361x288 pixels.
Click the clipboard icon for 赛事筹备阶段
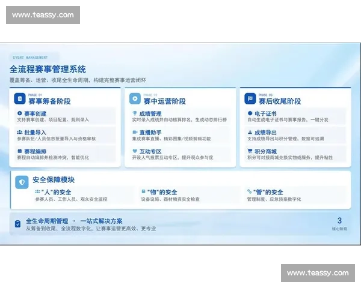pos(20,98)
